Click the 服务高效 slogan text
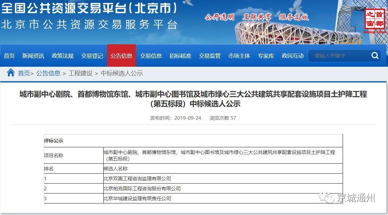The image size is (388, 215). pos(294,17)
